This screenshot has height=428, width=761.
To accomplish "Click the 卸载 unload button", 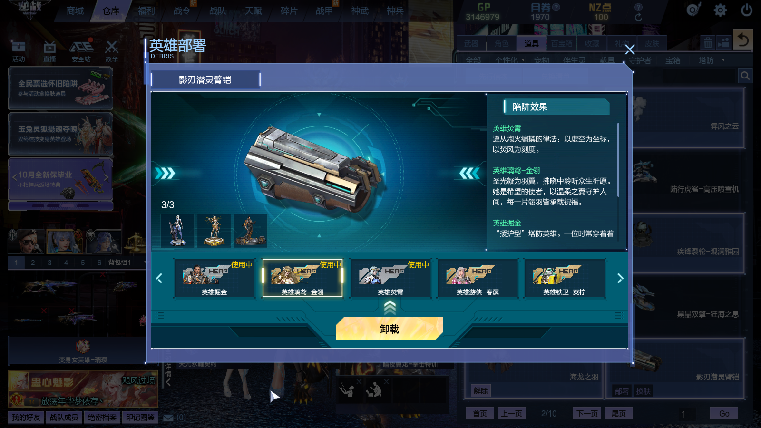I will click(390, 329).
